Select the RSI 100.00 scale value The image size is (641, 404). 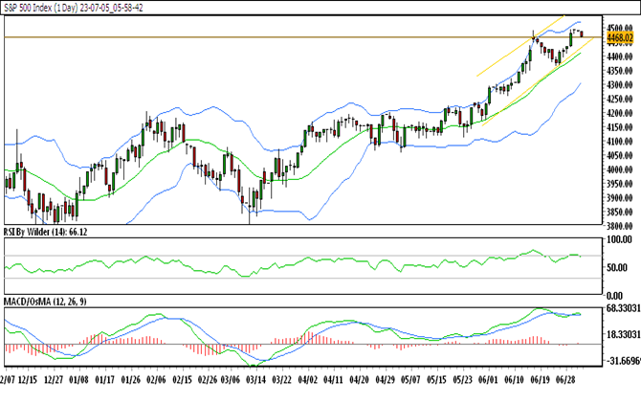[x=619, y=239]
